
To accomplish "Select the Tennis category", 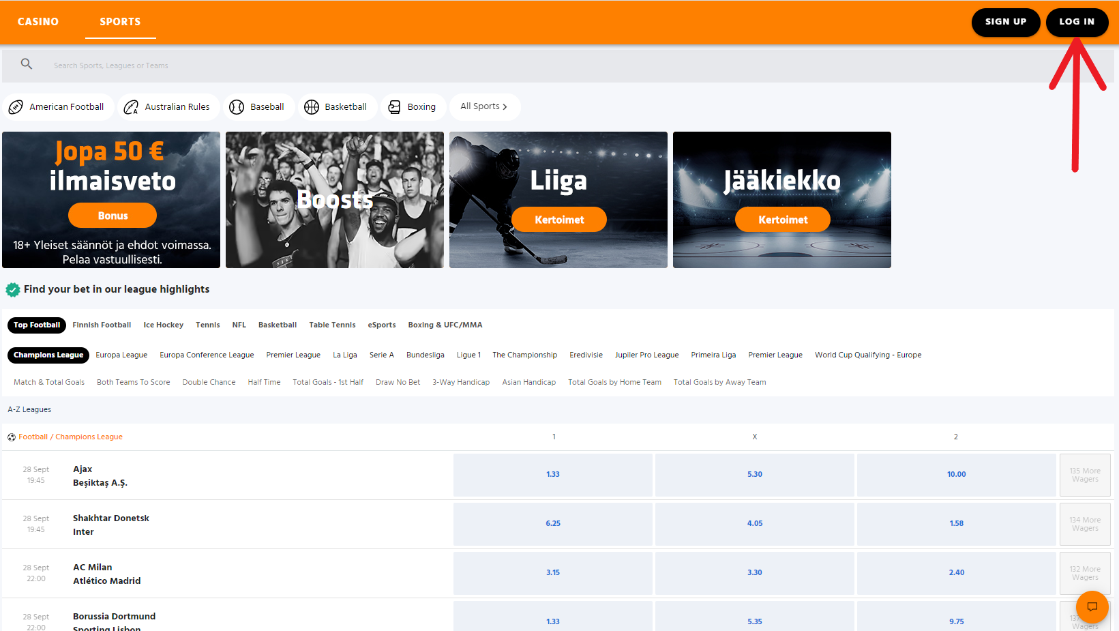I will (x=207, y=325).
